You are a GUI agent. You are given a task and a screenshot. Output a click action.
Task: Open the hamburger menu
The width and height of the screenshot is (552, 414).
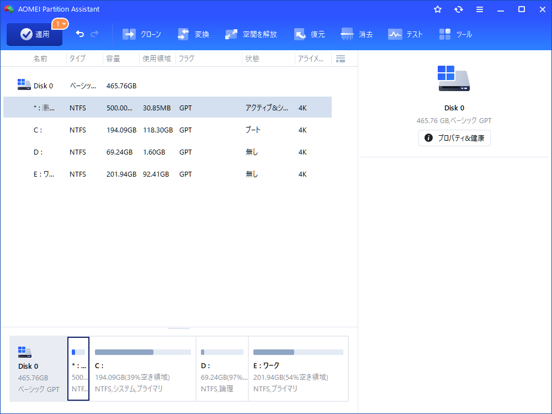[x=479, y=9]
